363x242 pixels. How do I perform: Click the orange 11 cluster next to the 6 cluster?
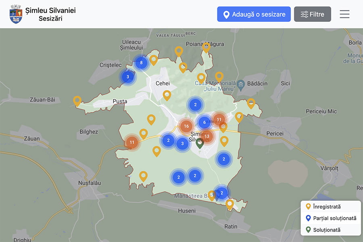coord(219,119)
